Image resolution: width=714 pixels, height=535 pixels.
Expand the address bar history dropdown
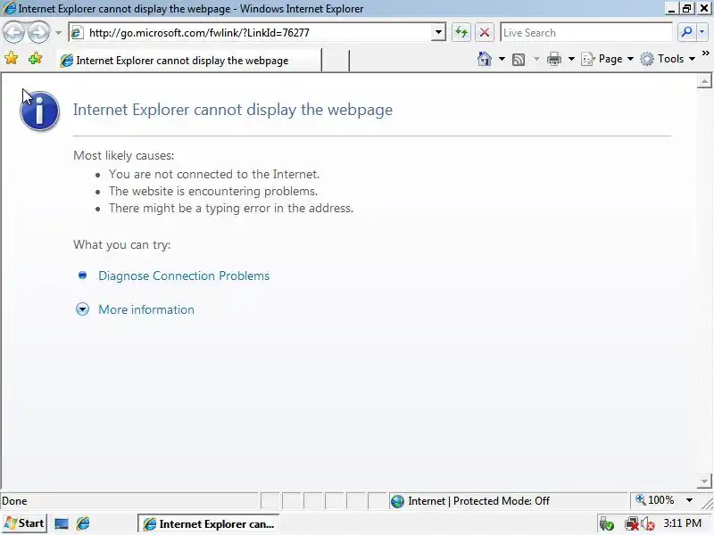click(438, 33)
